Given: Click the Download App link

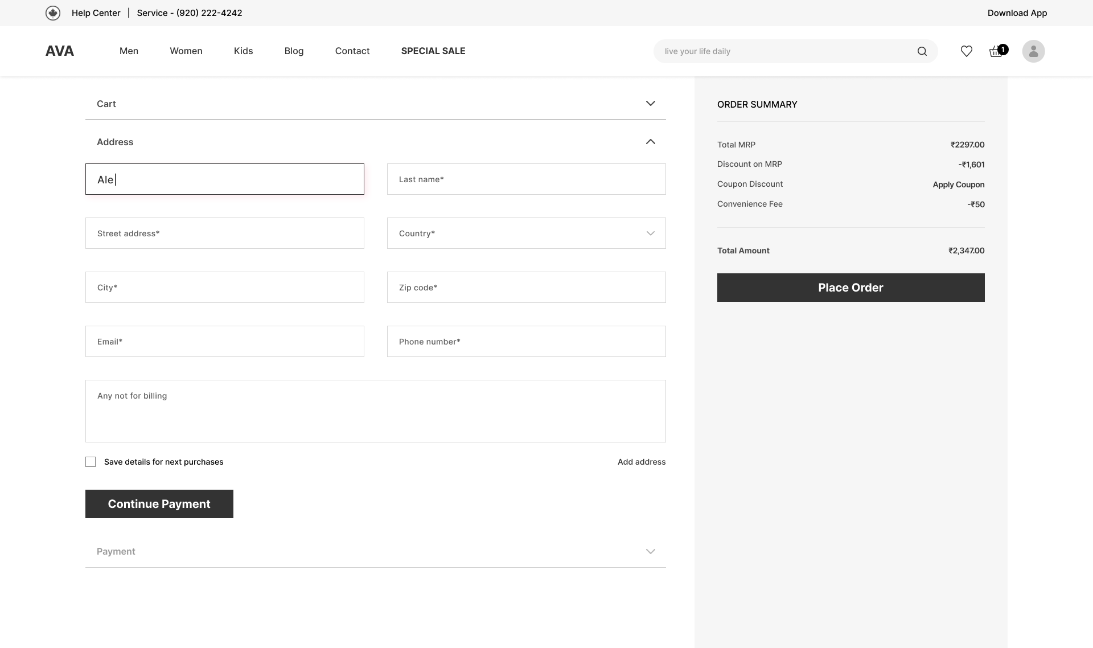Looking at the screenshot, I should (1017, 13).
